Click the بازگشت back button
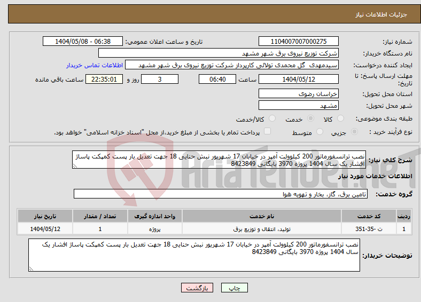 (x=197, y=288)
